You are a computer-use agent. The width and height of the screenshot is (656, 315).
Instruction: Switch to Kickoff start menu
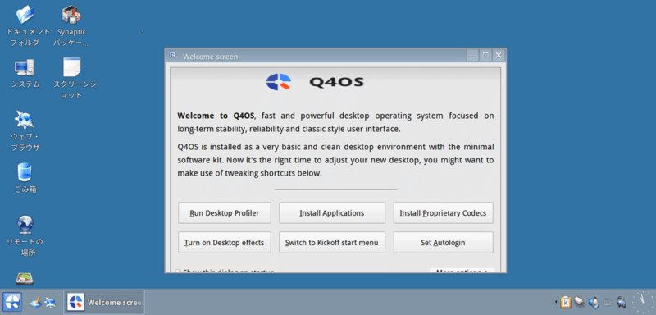(332, 242)
